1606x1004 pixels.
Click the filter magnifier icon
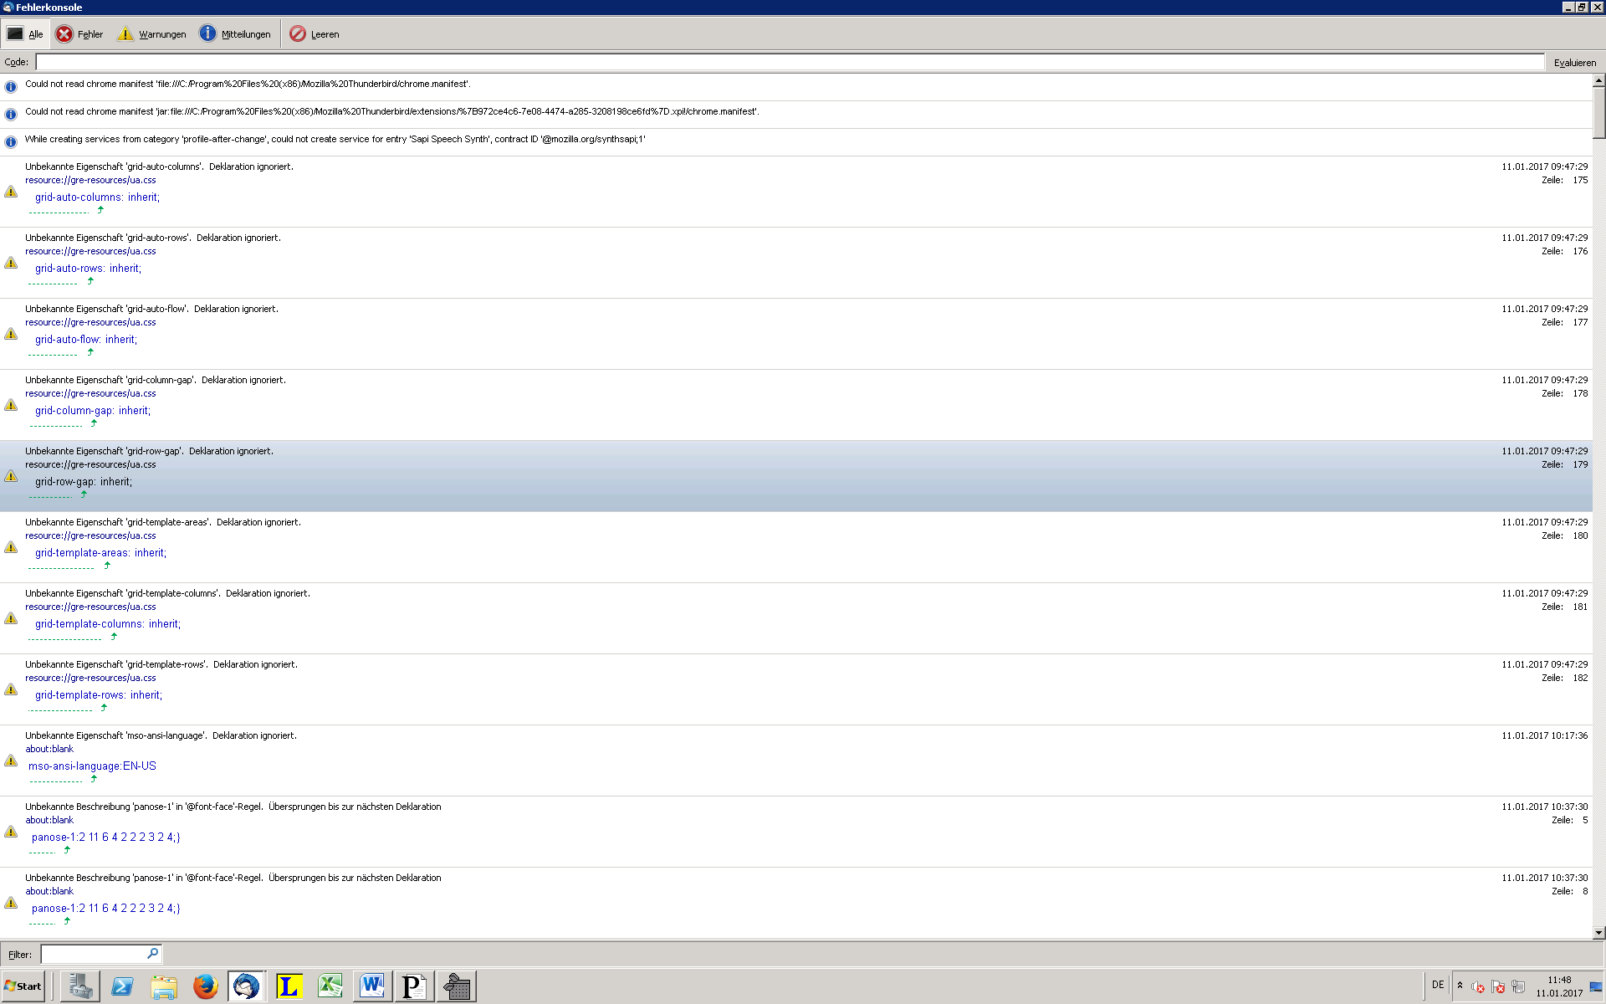click(152, 954)
